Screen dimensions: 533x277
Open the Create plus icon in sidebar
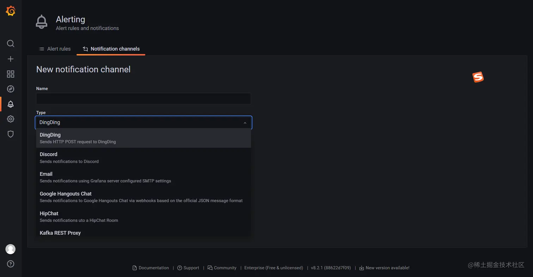[11, 59]
